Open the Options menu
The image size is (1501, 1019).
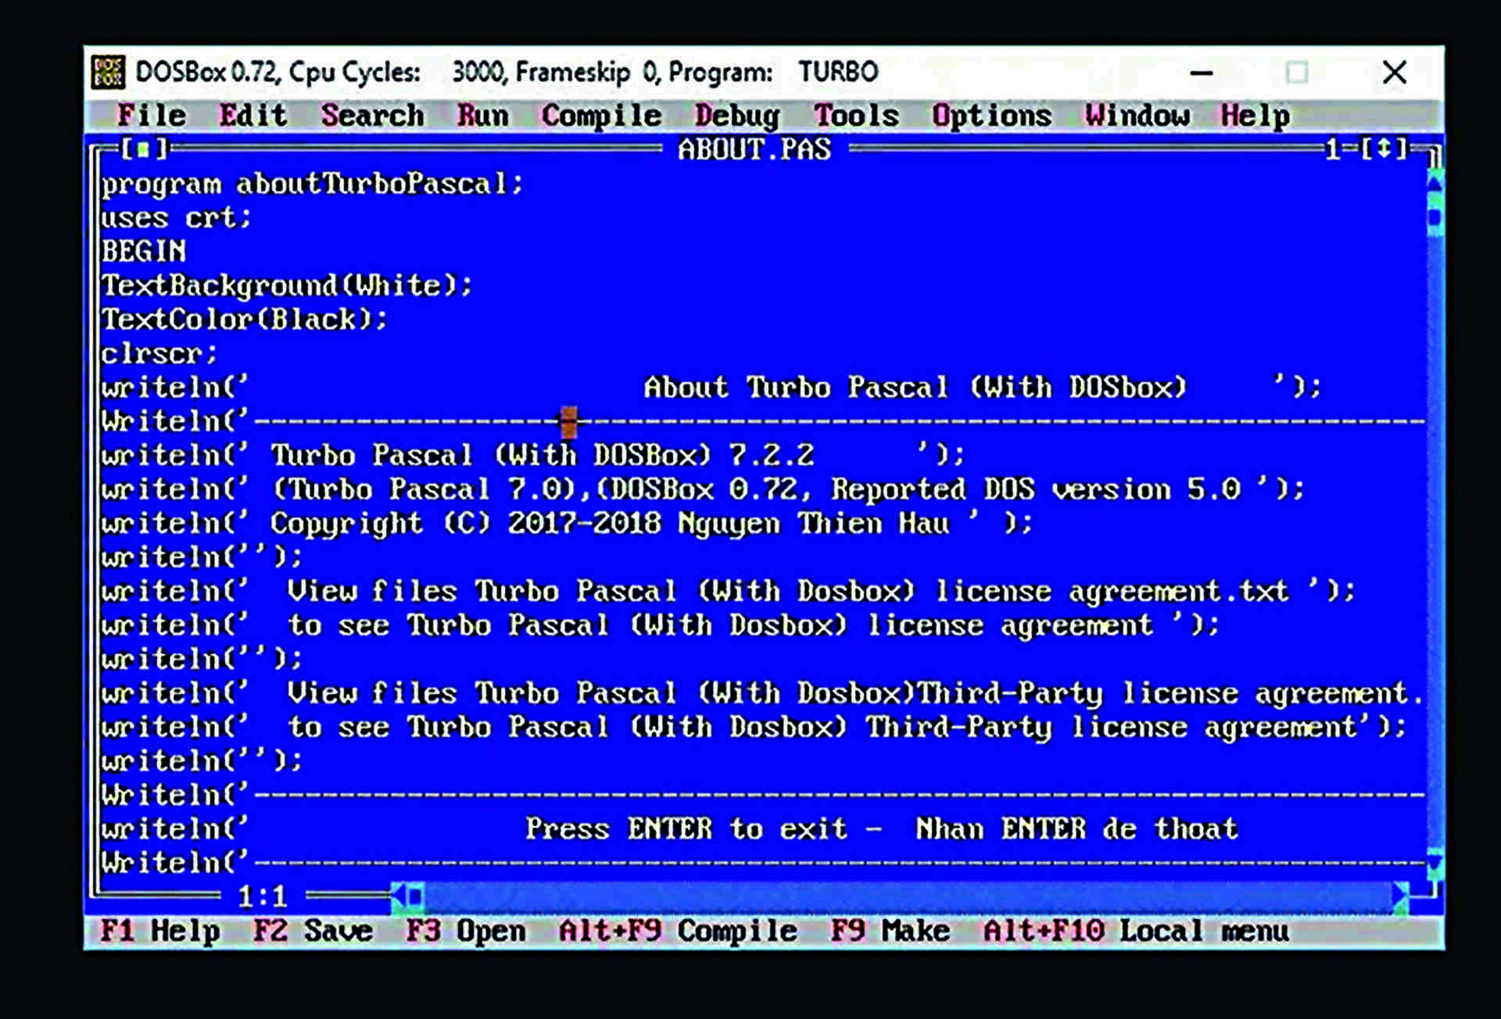991,115
